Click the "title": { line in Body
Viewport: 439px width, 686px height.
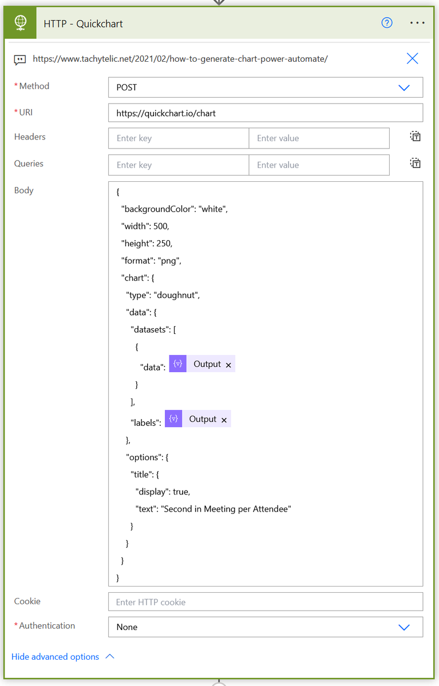(145, 474)
